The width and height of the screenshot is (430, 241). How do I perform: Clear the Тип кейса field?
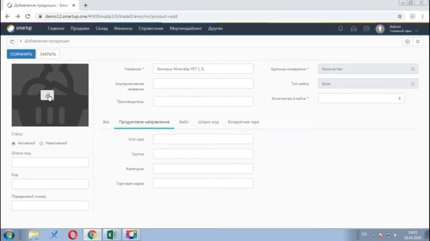click(413, 84)
